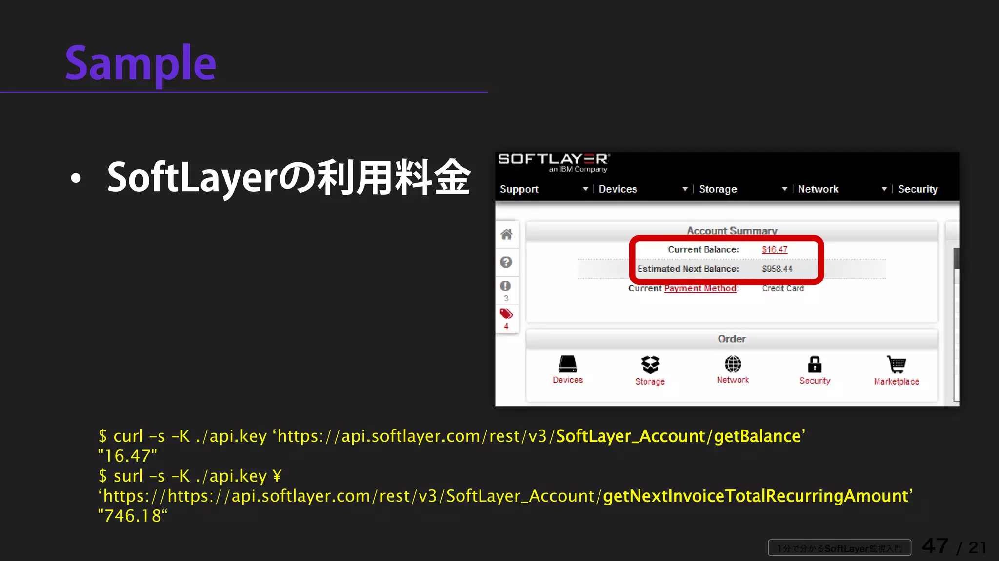
Task: Open the Security menu in the nav bar
Action: 918,189
